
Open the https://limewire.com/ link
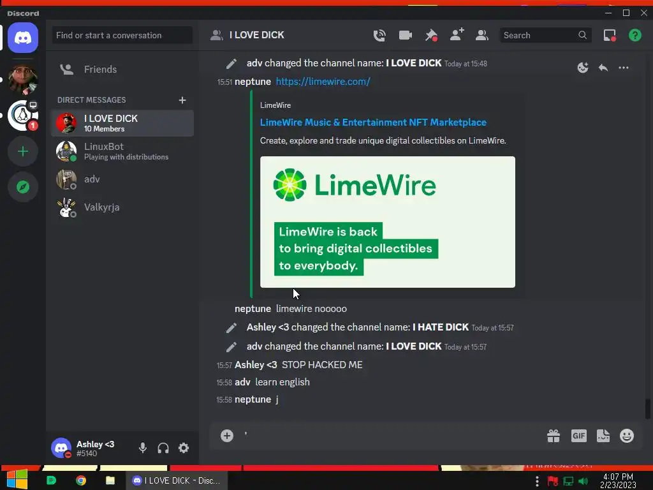(x=323, y=82)
